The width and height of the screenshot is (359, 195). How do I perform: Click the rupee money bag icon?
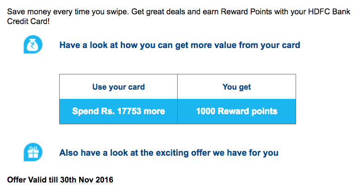coord(33,44)
